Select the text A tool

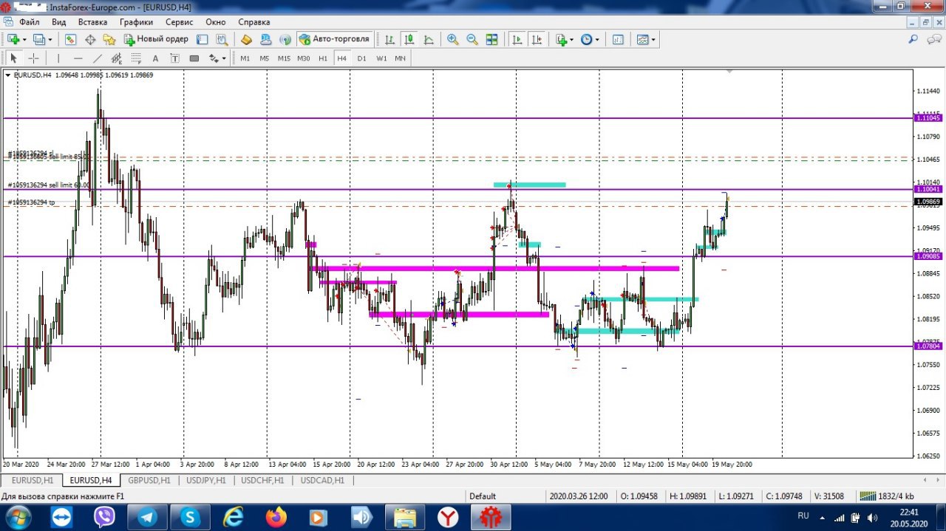[x=155, y=58]
